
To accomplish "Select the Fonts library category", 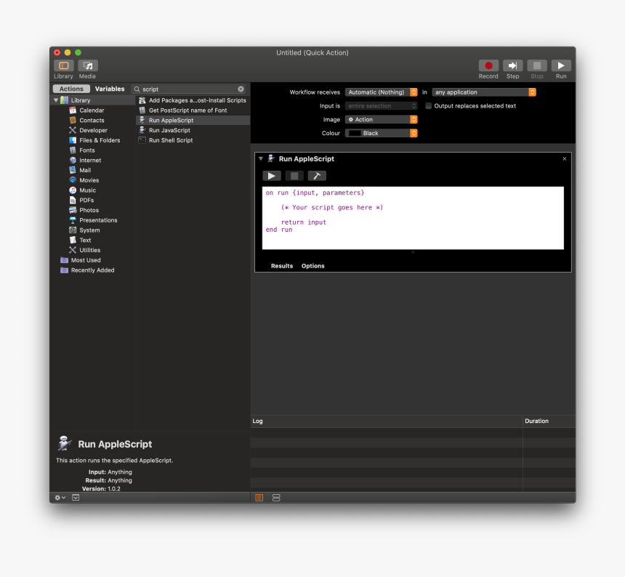I will point(87,150).
